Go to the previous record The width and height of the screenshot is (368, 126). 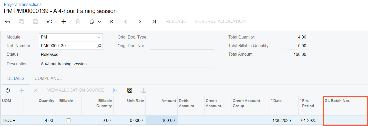coord(126,22)
